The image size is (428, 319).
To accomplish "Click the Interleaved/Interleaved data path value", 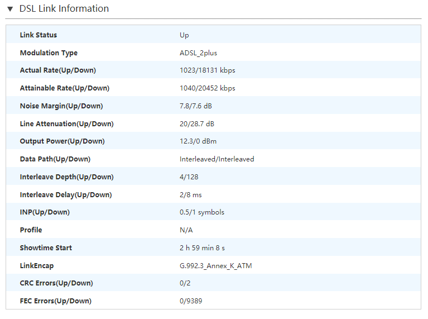I will 217,159.
